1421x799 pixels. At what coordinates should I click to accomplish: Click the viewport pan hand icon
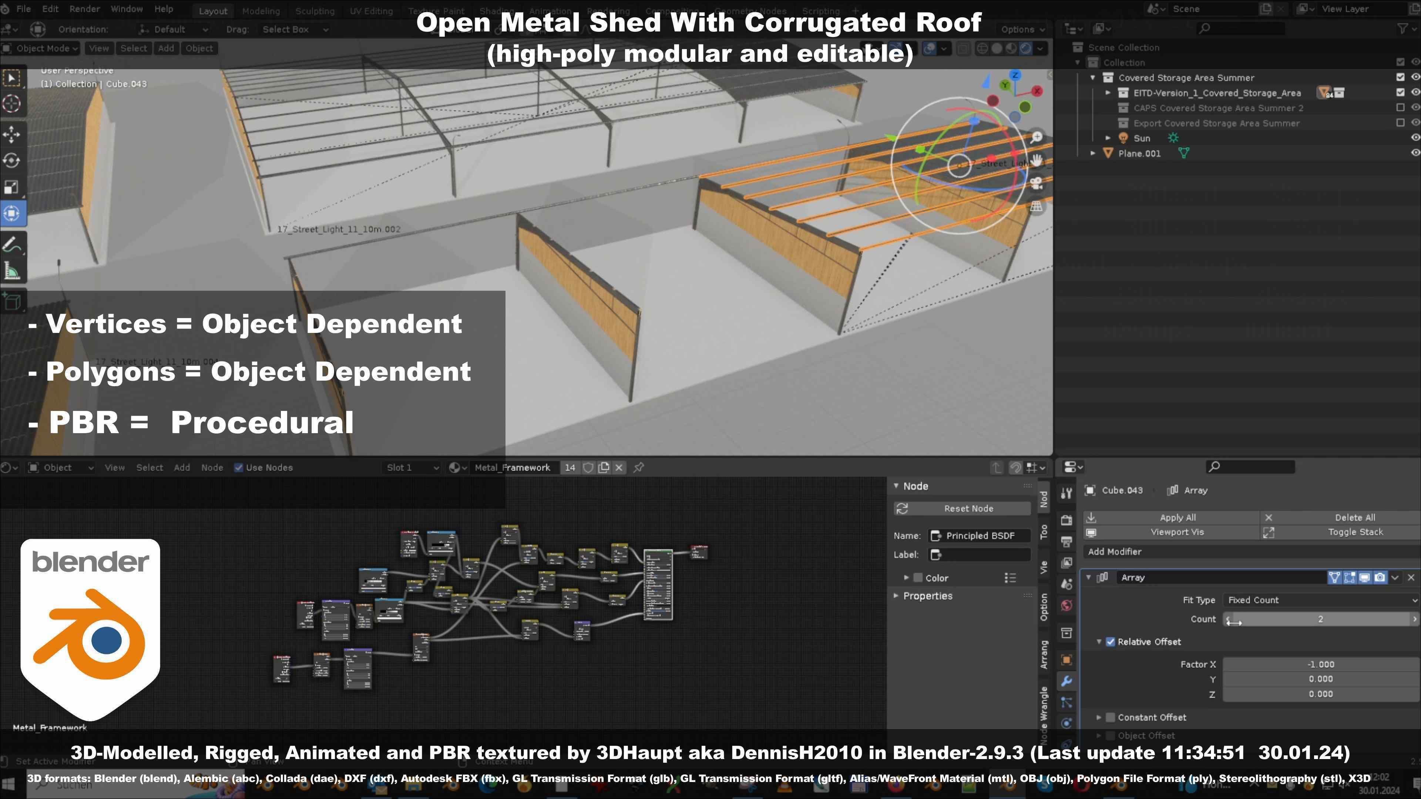(1037, 161)
